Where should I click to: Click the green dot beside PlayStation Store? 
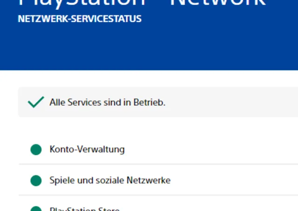(36, 209)
